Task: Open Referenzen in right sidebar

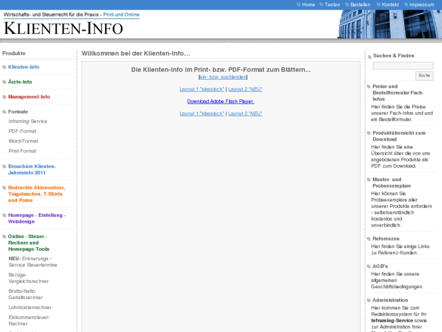Action: click(386, 239)
